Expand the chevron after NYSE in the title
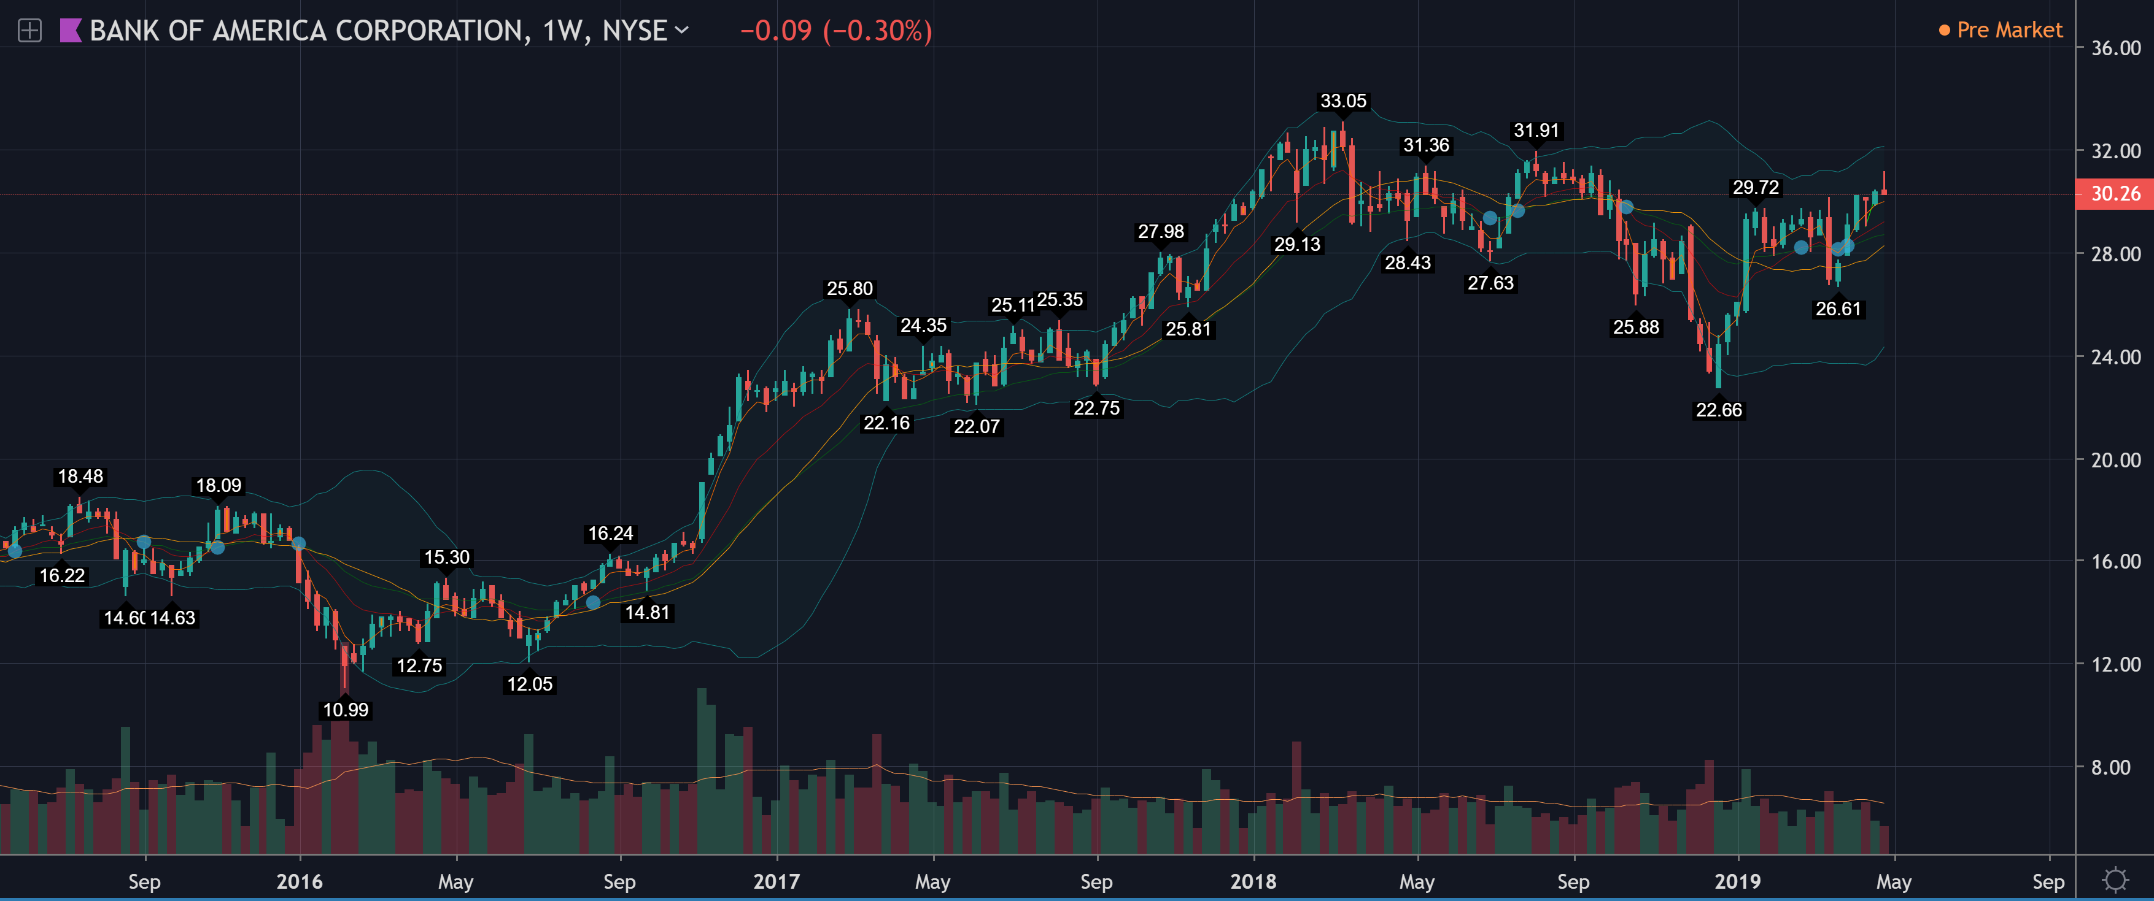Screen dimensions: 2154x901 pyautogui.click(x=681, y=30)
